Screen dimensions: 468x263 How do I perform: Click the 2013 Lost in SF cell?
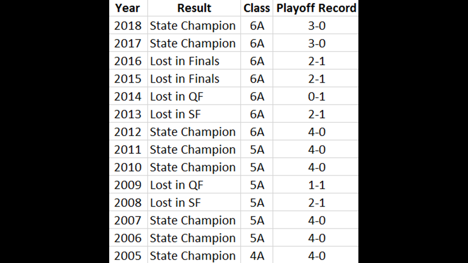click(194, 114)
